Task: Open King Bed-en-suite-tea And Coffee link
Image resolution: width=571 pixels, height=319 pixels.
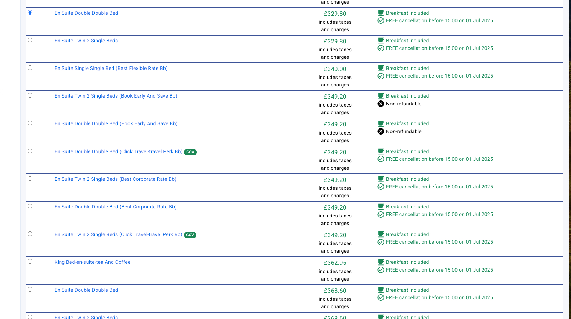Action: tap(92, 262)
